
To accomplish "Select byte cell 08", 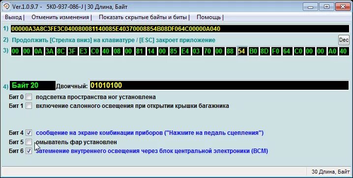I will coord(117,51).
